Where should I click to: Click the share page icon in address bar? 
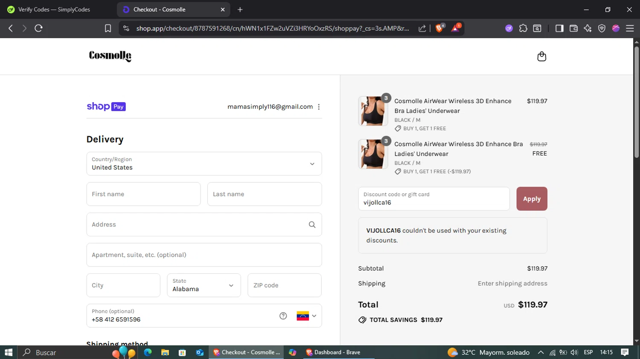pyautogui.click(x=422, y=28)
